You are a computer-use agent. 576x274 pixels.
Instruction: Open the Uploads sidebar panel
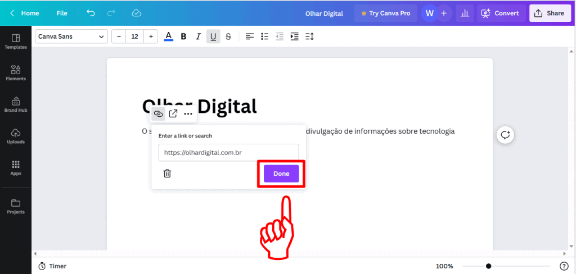(16, 136)
